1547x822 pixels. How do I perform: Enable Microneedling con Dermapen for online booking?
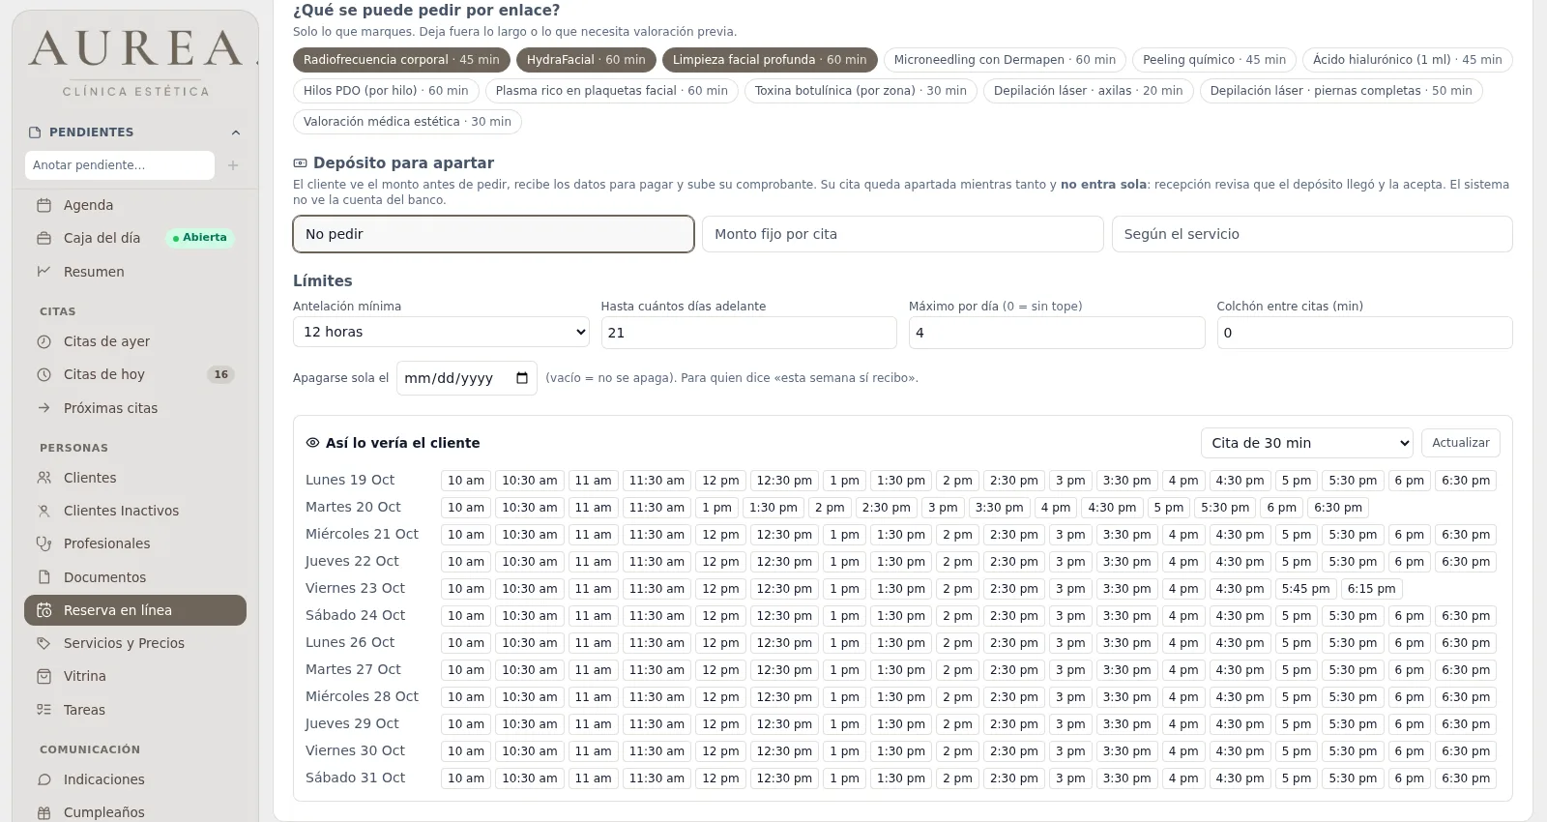(x=1005, y=60)
